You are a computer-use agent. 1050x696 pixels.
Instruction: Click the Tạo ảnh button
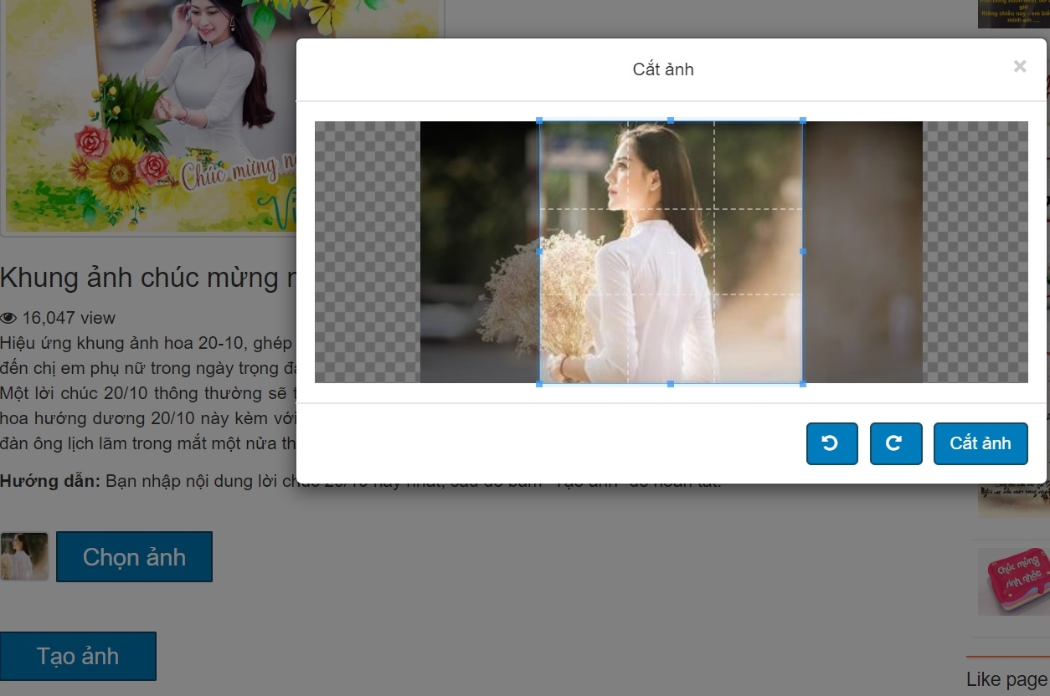point(78,656)
